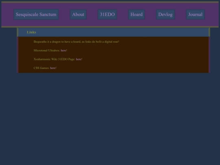Screen dimensions: 220x165
Task: Open Xenharmonic Wiki 31EDO Page 'here' link
Action: (79, 59)
